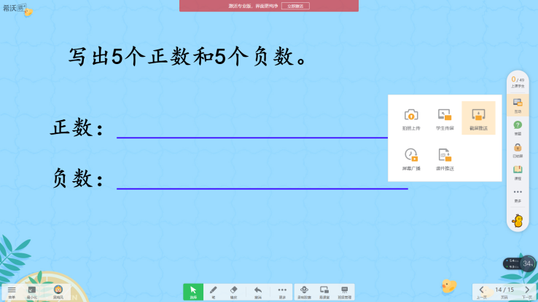Go to the previous page (上一页)

coord(481,292)
